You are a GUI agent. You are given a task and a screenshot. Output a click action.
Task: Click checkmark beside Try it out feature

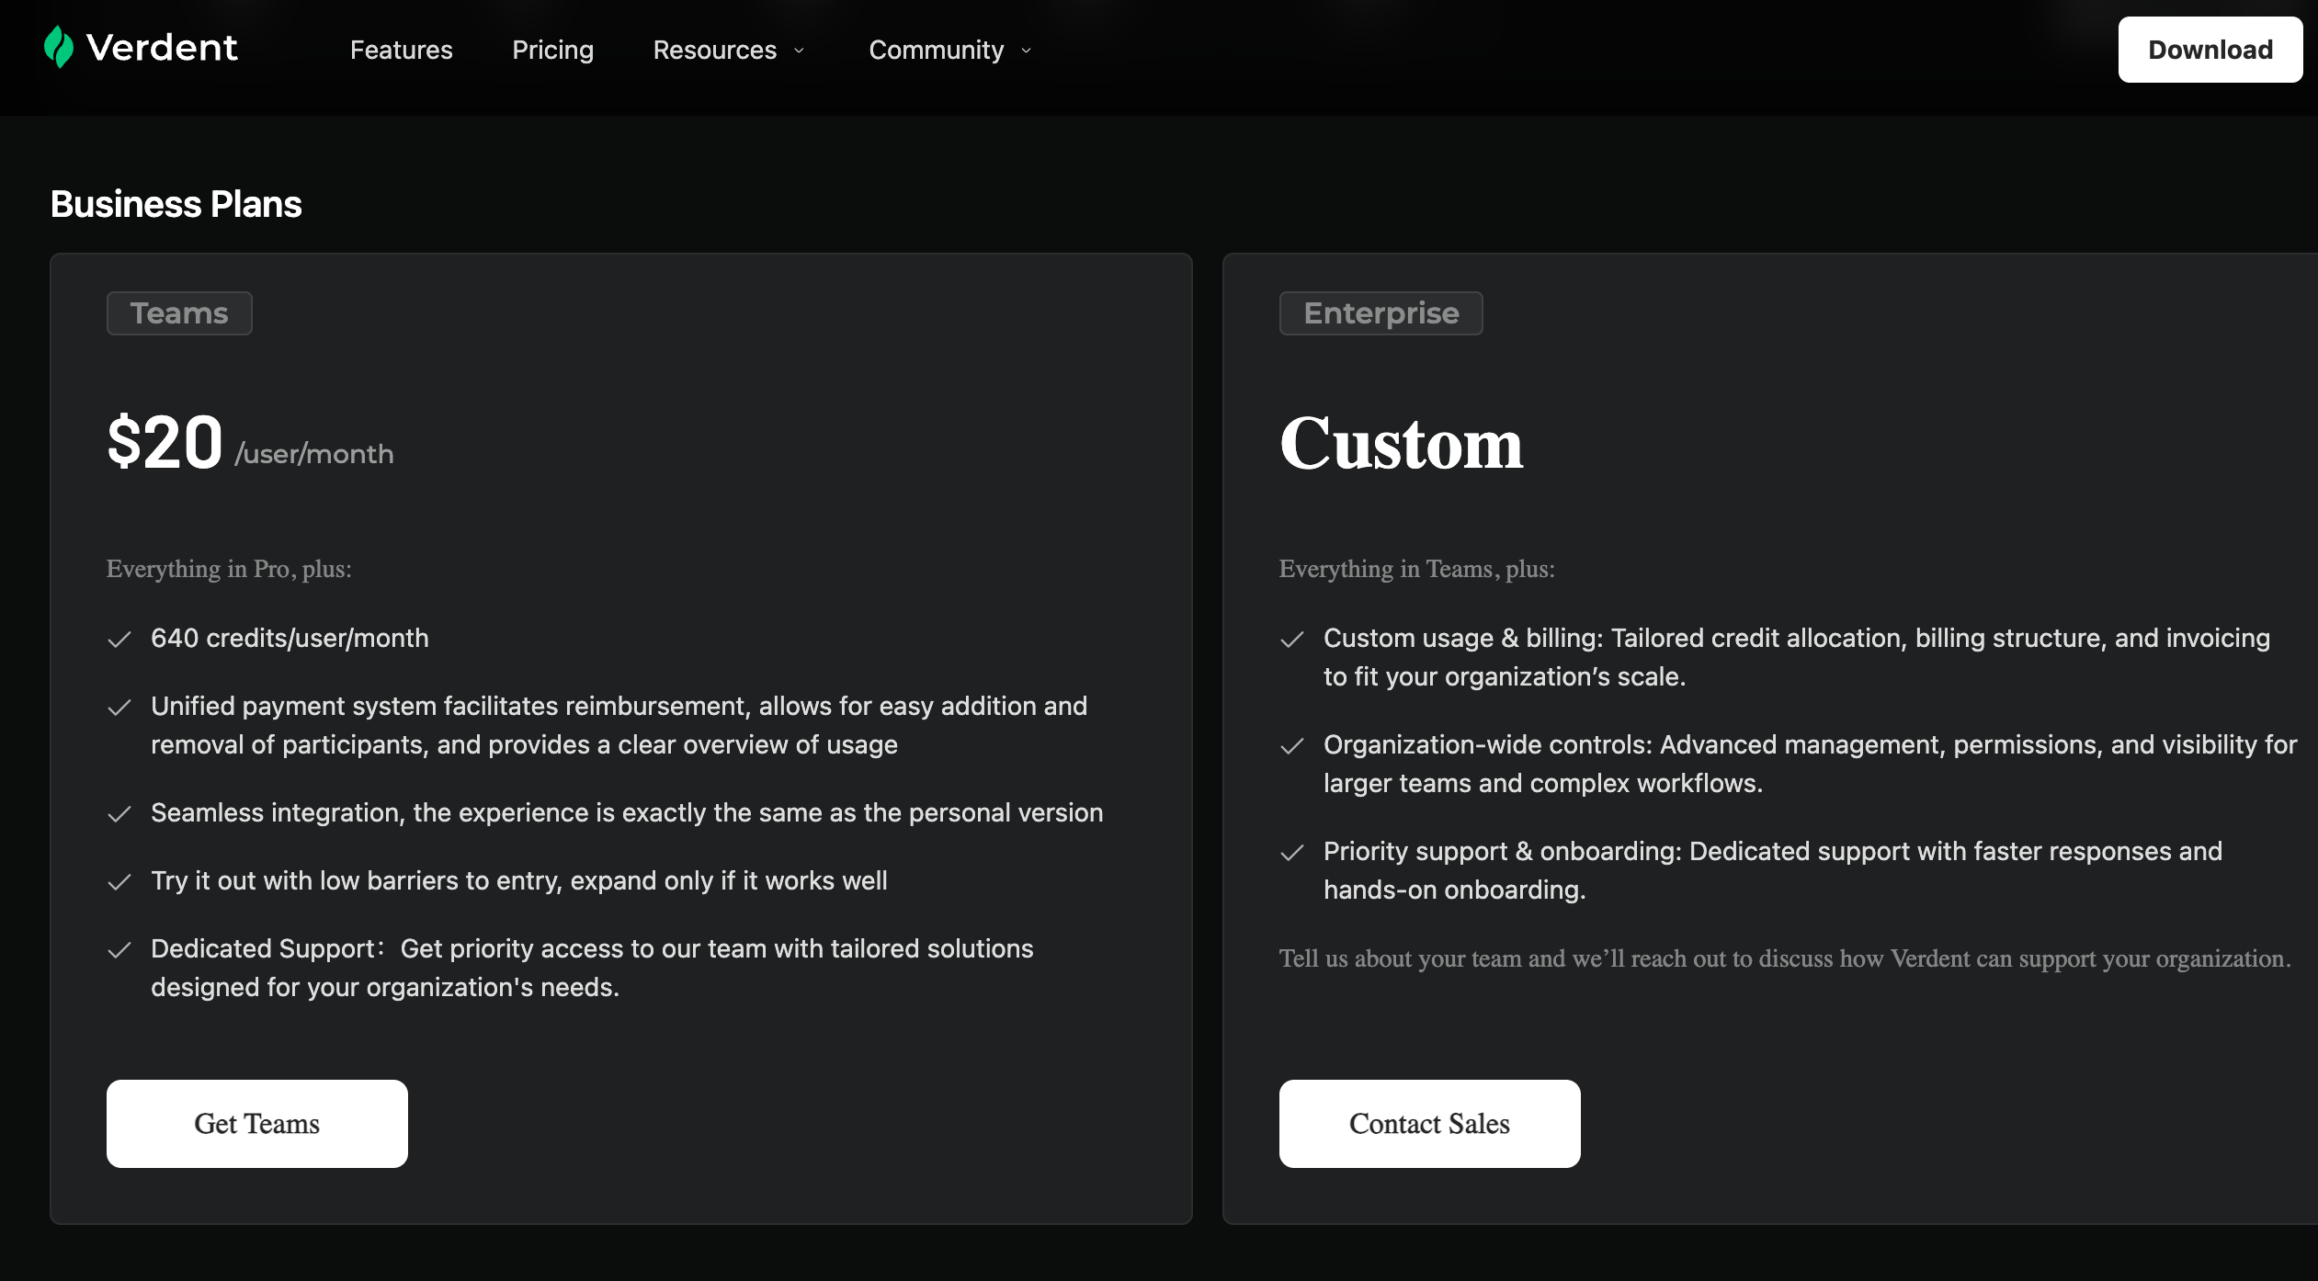click(119, 882)
